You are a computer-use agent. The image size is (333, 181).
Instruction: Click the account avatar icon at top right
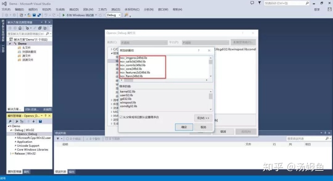point(329,9)
